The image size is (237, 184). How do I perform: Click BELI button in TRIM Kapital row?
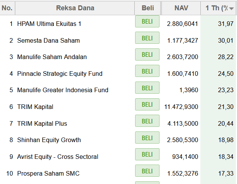(147, 104)
